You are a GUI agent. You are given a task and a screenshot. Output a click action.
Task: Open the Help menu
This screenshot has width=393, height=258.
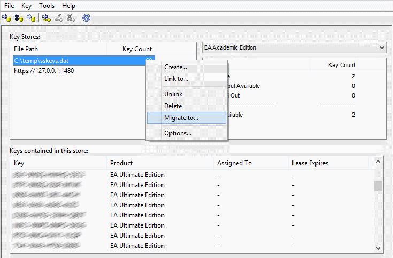(x=68, y=5)
